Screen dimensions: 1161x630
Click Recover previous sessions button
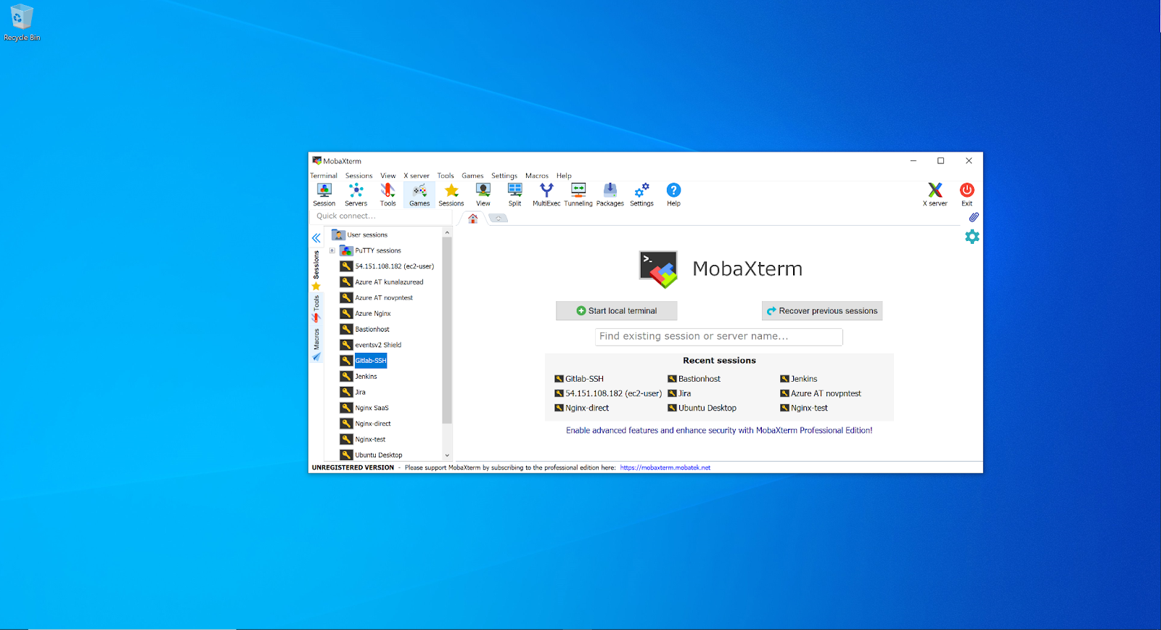[822, 311]
